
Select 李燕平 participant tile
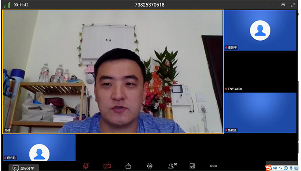pos(260,30)
